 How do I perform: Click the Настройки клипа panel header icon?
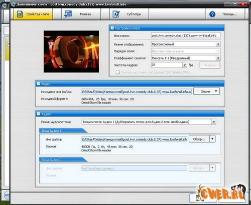click(x=112, y=28)
